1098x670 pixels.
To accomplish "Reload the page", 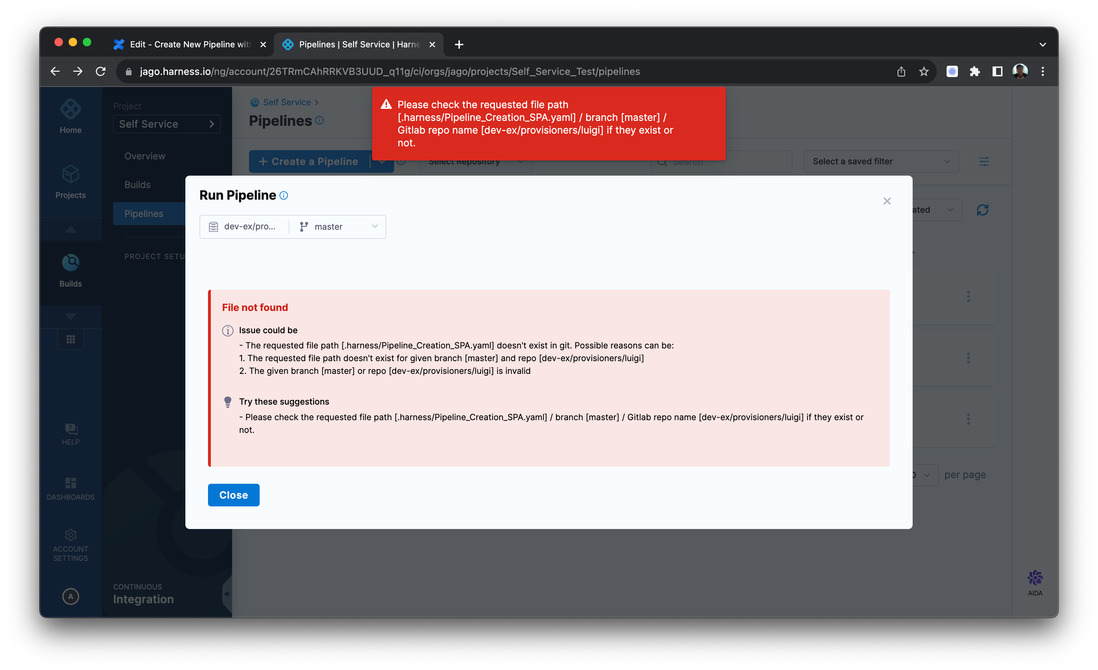I will point(101,71).
